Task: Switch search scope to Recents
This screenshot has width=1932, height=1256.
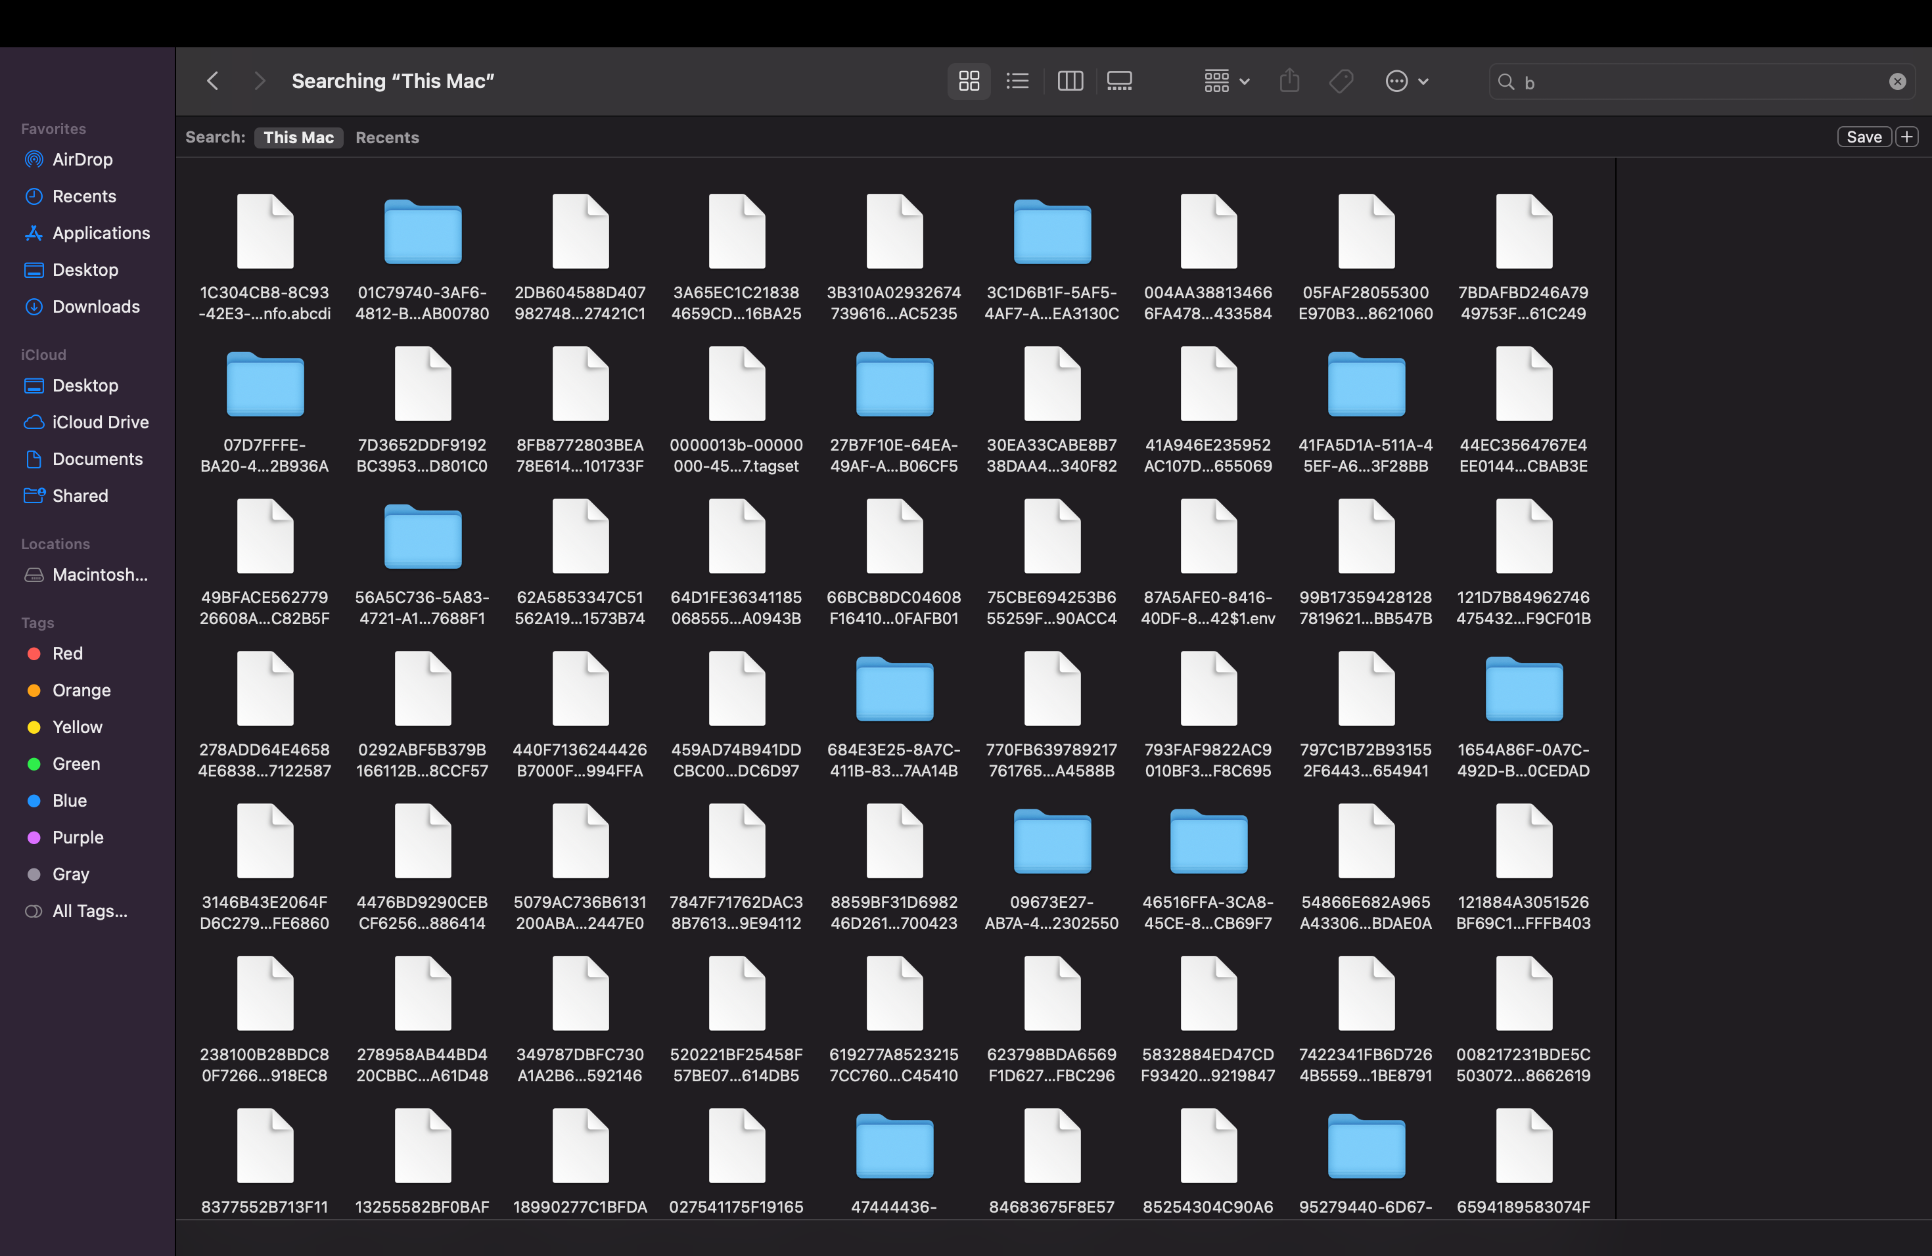Action: tap(386, 137)
